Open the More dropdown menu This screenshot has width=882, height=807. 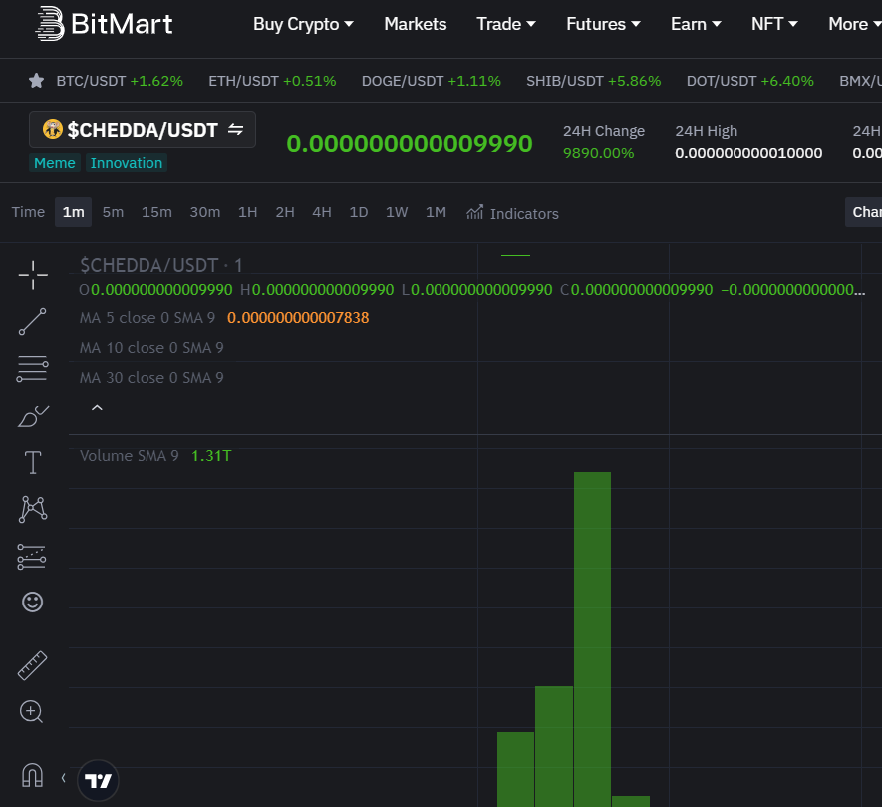point(854,24)
